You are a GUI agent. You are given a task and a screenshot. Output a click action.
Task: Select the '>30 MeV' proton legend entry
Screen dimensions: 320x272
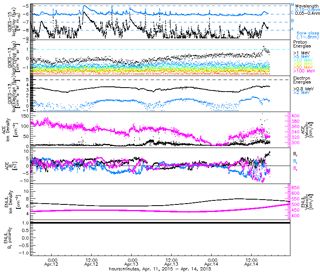point(303,64)
